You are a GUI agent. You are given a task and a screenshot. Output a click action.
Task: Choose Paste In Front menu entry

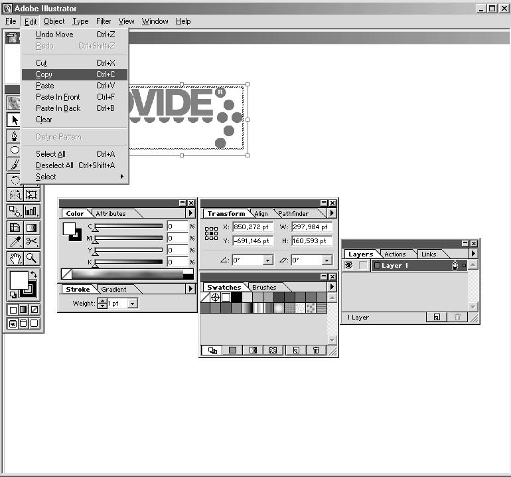click(75, 97)
